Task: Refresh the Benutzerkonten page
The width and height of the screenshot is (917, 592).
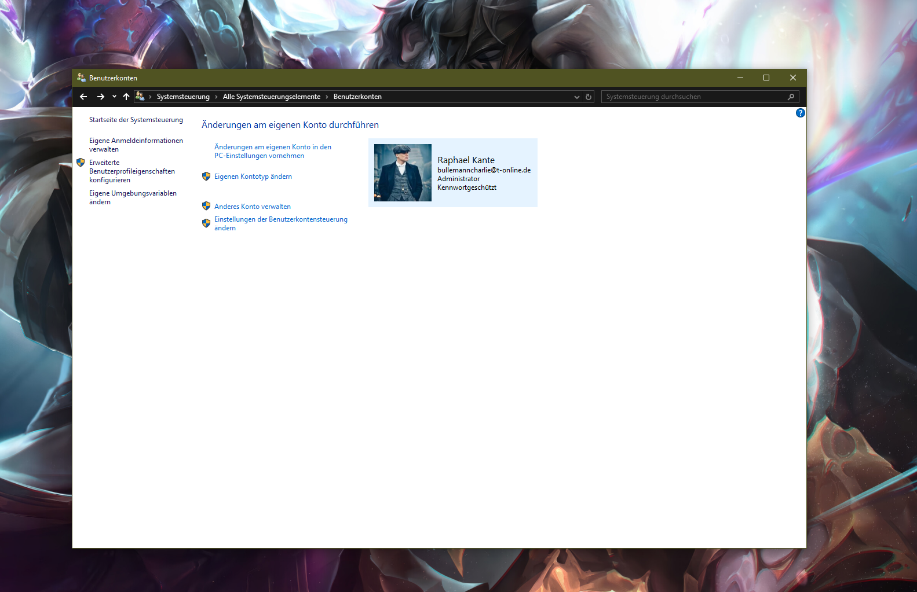Action: [x=589, y=97]
